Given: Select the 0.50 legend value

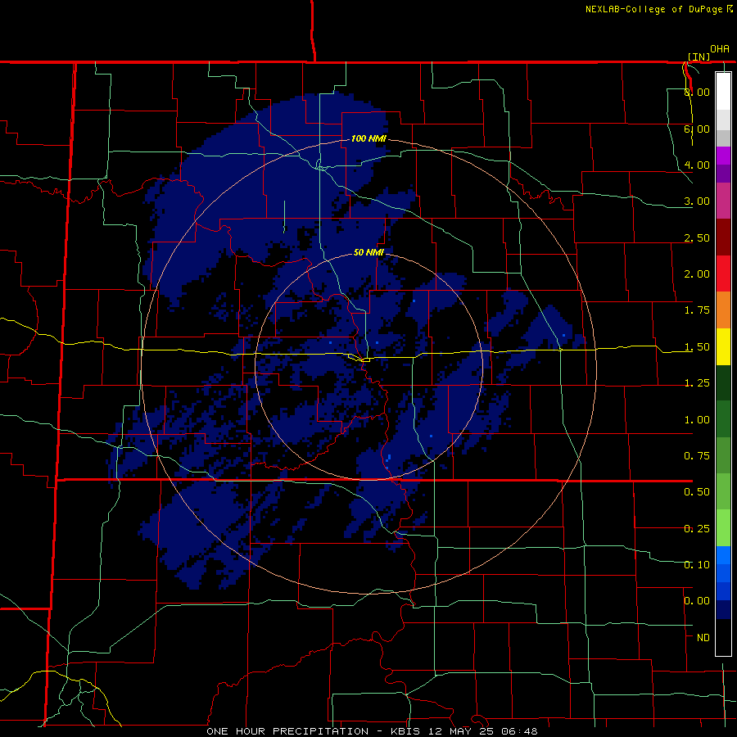Looking at the screenshot, I should [697, 492].
